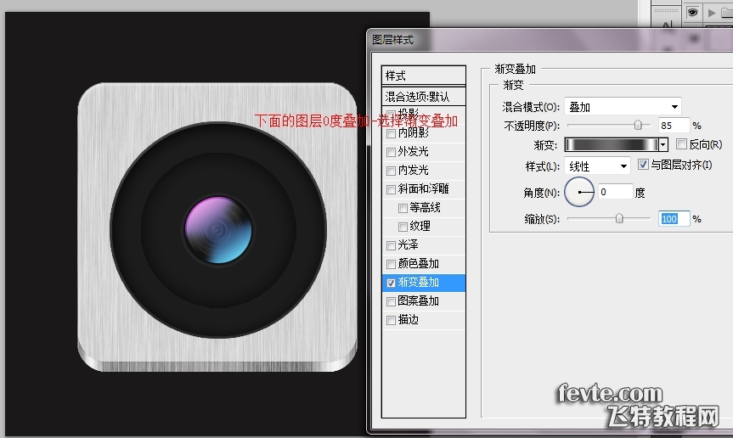Select 混合选项:默认 in the styles list
The height and width of the screenshot is (438, 733).
click(424, 97)
